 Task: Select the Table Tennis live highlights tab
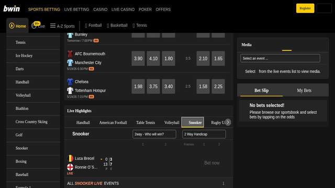(x=146, y=123)
